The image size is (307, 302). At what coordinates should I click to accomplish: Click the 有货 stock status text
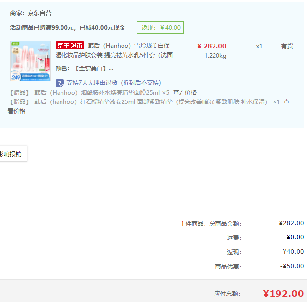click(287, 46)
